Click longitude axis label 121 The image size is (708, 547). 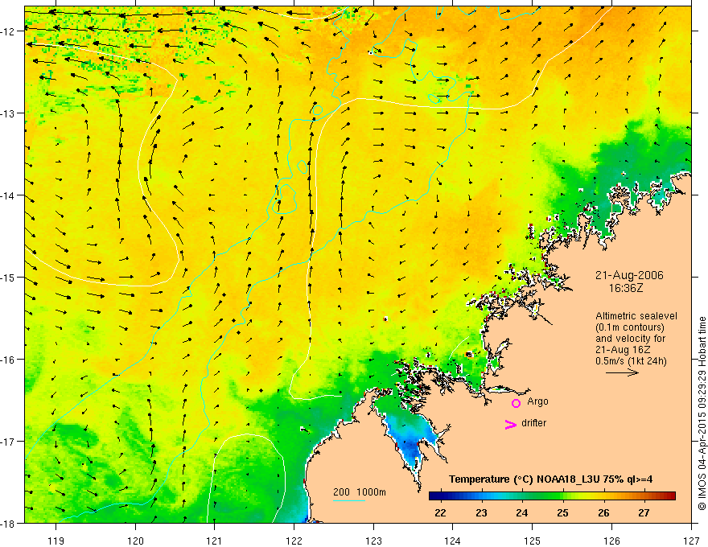(x=215, y=541)
